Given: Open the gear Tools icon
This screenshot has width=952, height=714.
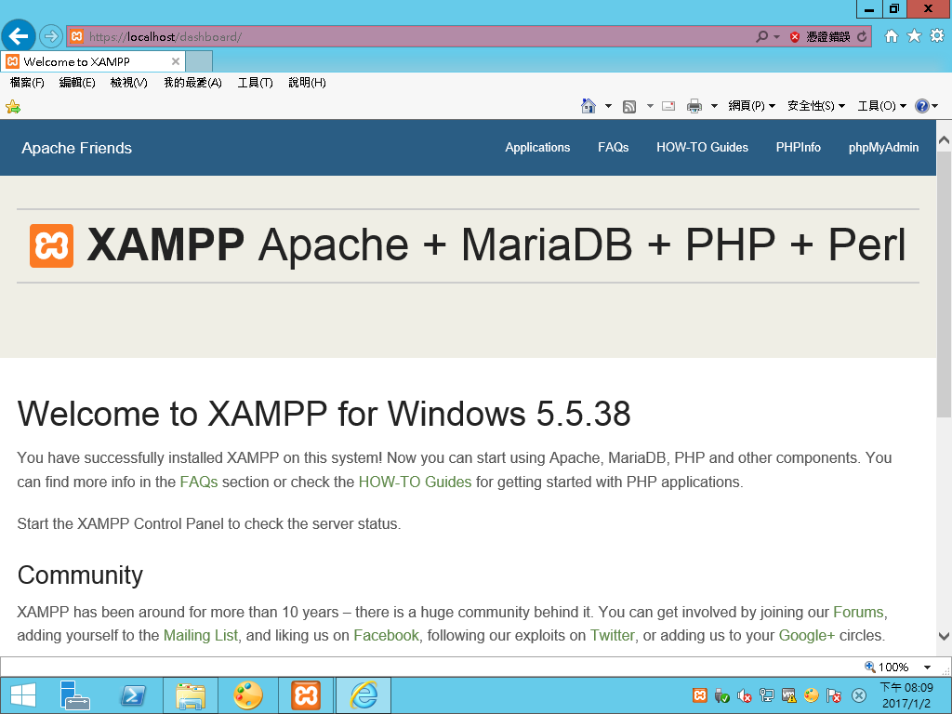Looking at the screenshot, I should click(x=937, y=36).
